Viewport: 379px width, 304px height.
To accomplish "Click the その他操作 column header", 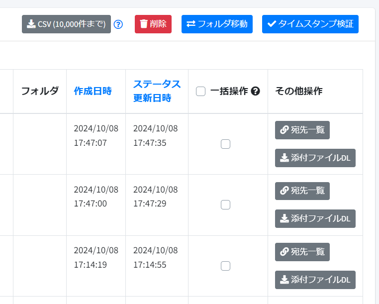I will click(x=298, y=91).
